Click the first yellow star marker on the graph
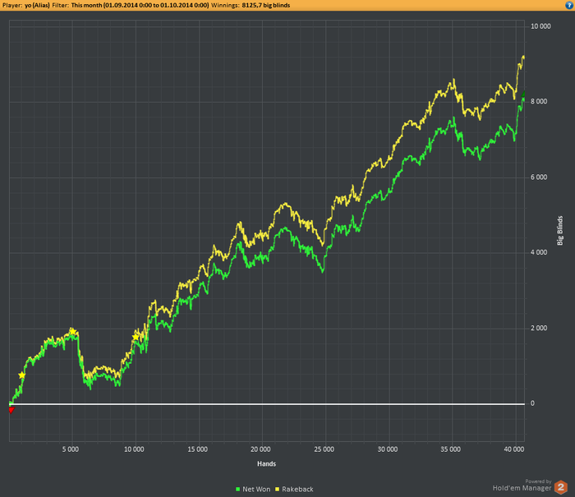The width and height of the screenshot is (575, 497). 22,375
